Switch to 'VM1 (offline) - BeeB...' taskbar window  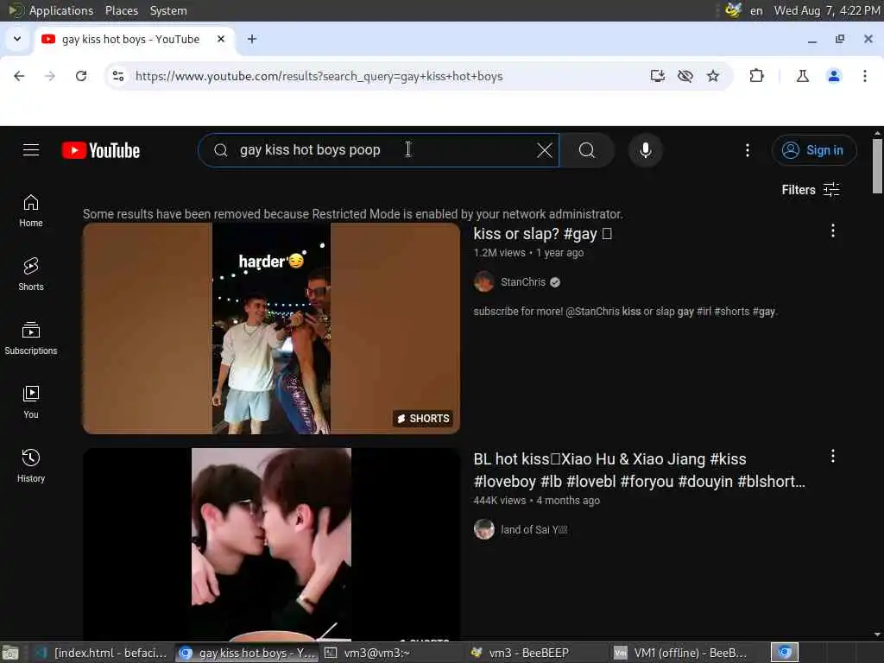pyautogui.click(x=680, y=653)
